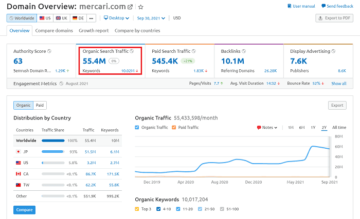Expand the Notes dropdown

pos(267,128)
